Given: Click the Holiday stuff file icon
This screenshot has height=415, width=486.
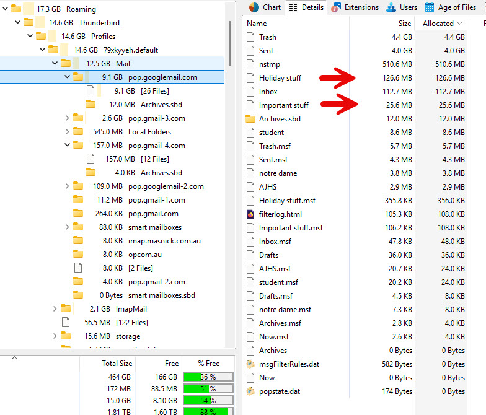Looking at the screenshot, I should point(250,78).
